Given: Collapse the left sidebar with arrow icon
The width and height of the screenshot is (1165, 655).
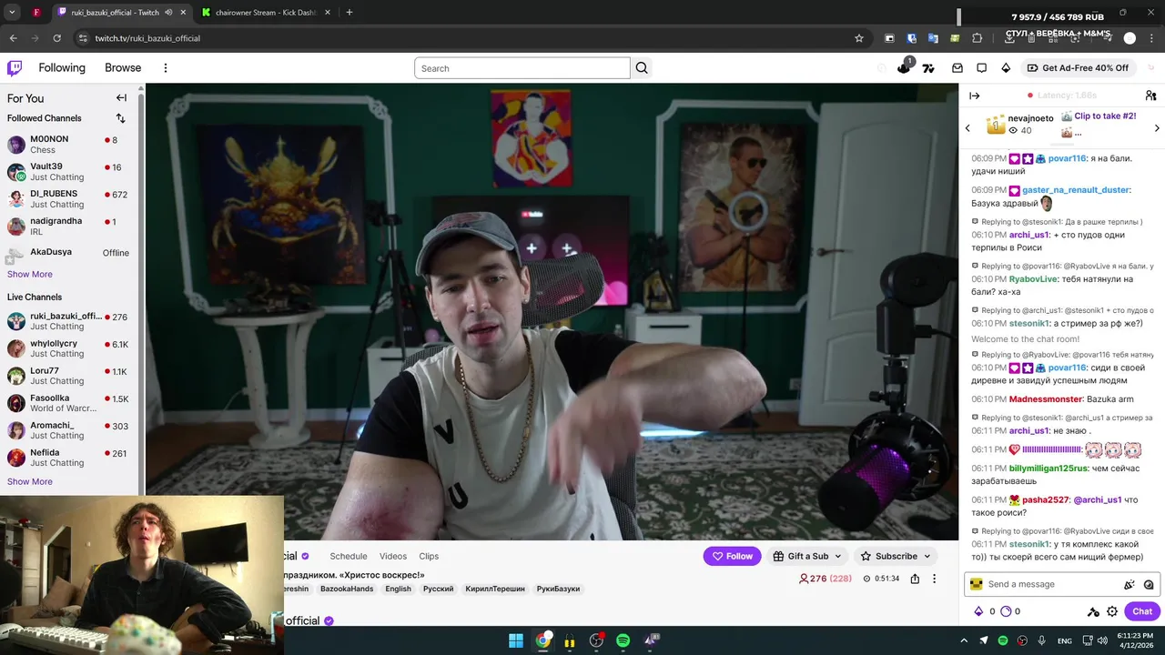Looking at the screenshot, I should tap(121, 97).
